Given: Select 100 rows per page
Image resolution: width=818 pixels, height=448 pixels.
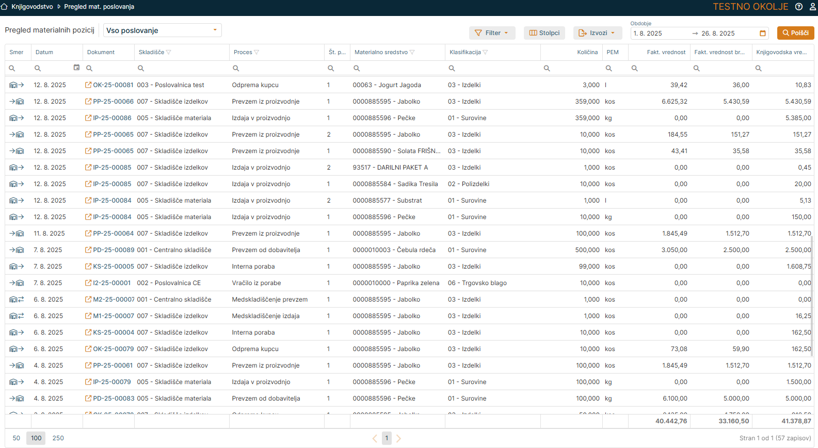Looking at the screenshot, I should [x=36, y=438].
